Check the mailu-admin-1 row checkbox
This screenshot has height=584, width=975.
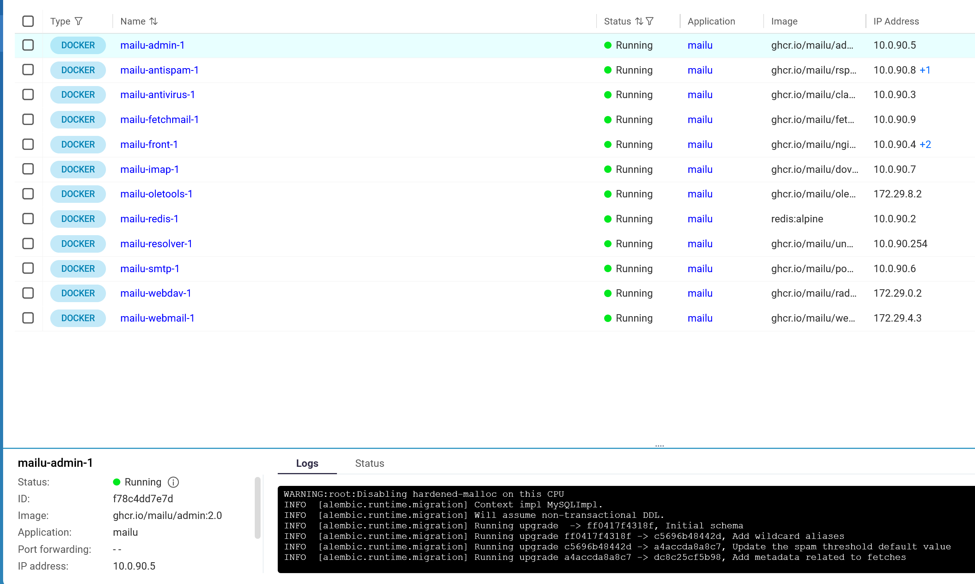pos(28,45)
